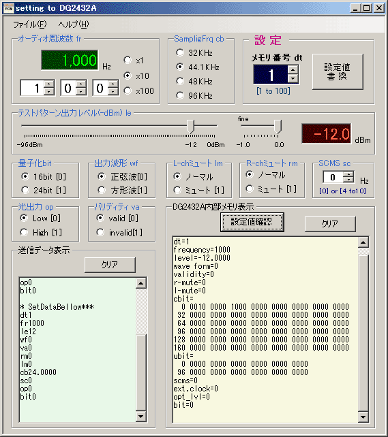Decrease the memory number dt spinner
The image size is (388, 437).
pos(293,79)
